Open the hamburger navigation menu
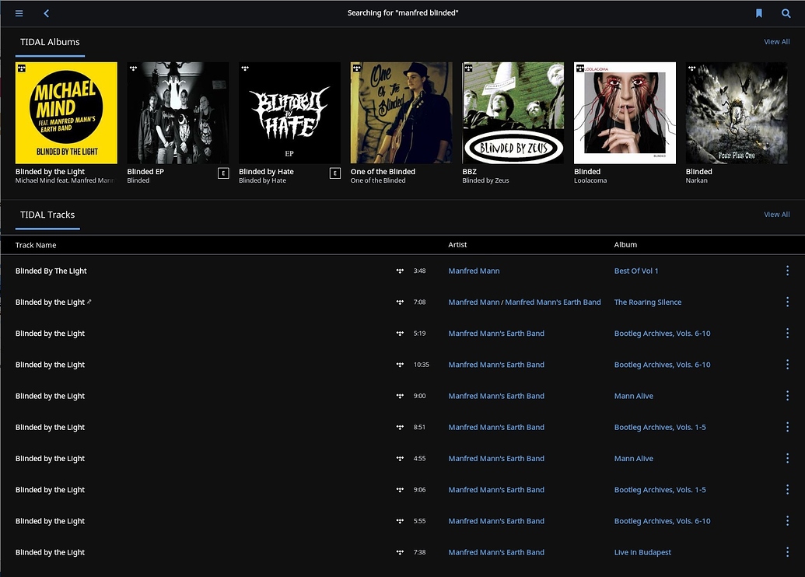 pyautogui.click(x=19, y=13)
